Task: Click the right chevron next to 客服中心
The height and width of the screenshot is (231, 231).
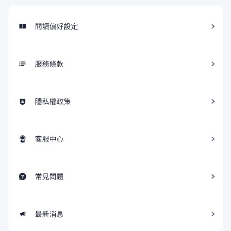Action: 213,139
